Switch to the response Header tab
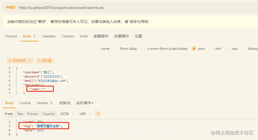 pyautogui.click(x=44, y=103)
